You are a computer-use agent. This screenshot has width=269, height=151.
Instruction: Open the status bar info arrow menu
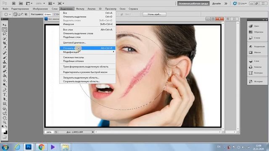[x=93, y=132]
